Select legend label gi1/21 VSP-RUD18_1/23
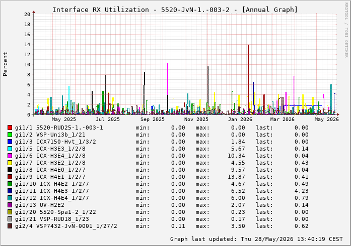The width and height of the screenshot is (351, 246). point(52,219)
